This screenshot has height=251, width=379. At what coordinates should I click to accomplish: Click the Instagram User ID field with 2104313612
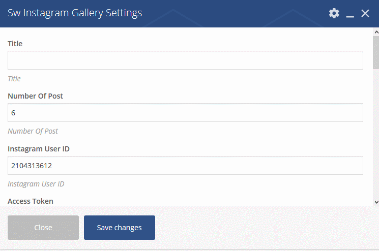[x=185, y=165]
